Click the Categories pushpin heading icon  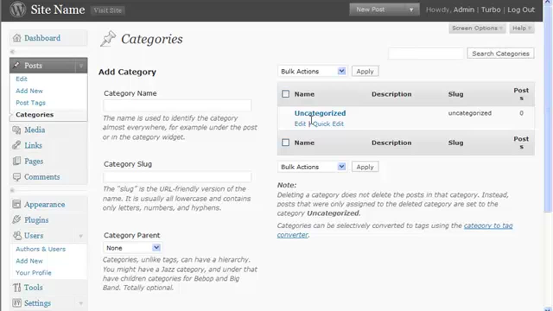tap(108, 39)
